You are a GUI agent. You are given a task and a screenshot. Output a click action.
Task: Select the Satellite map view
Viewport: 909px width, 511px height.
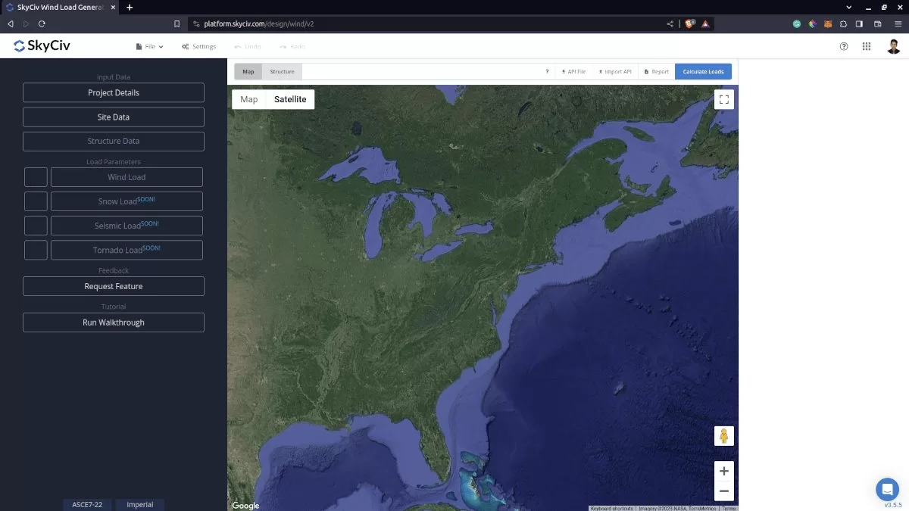pyautogui.click(x=289, y=98)
